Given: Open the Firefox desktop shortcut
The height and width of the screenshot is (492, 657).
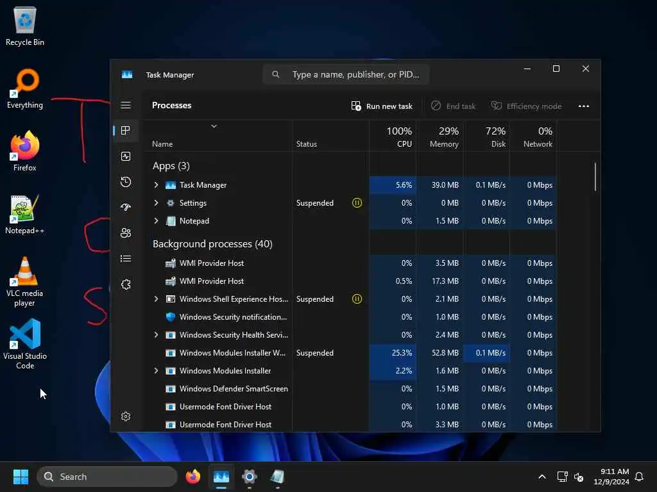Looking at the screenshot, I should pos(25,151).
